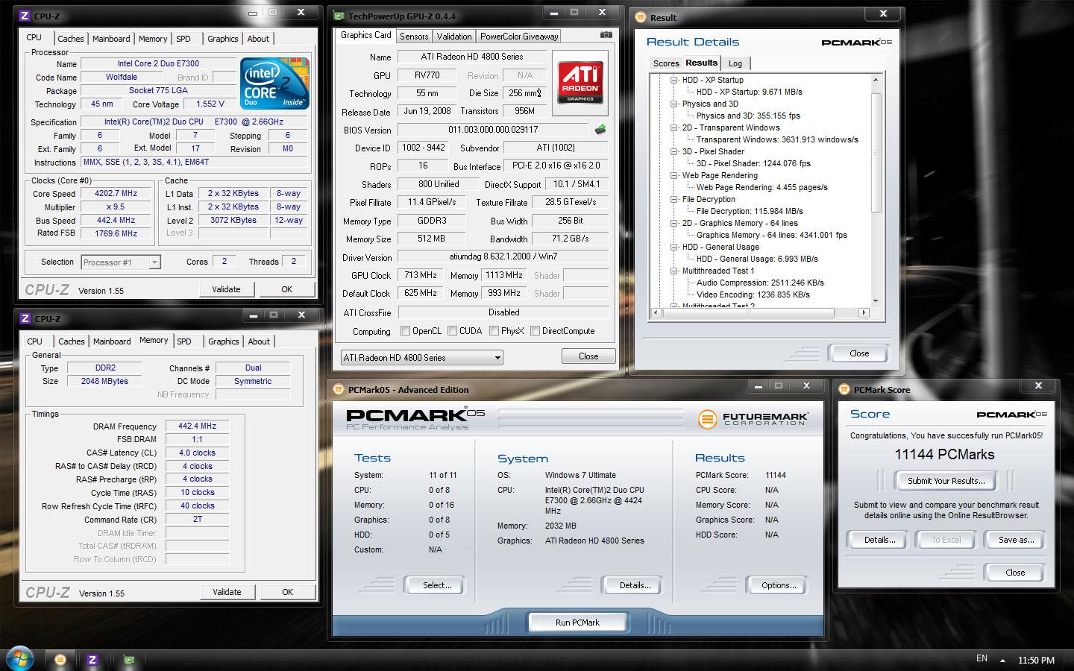Enable the OpenCL checkbox
Viewport: 1074px width, 671px height.
[x=405, y=331]
